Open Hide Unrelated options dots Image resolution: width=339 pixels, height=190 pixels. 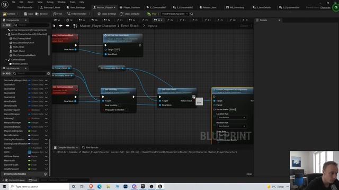[x=90, y=14]
